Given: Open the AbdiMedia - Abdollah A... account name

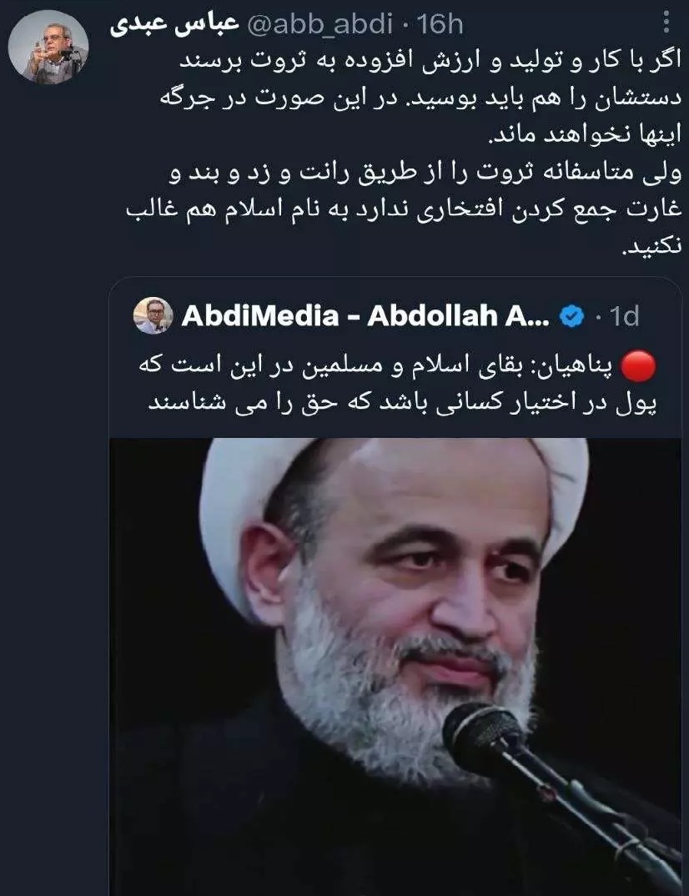Looking at the screenshot, I should tap(365, 316).
